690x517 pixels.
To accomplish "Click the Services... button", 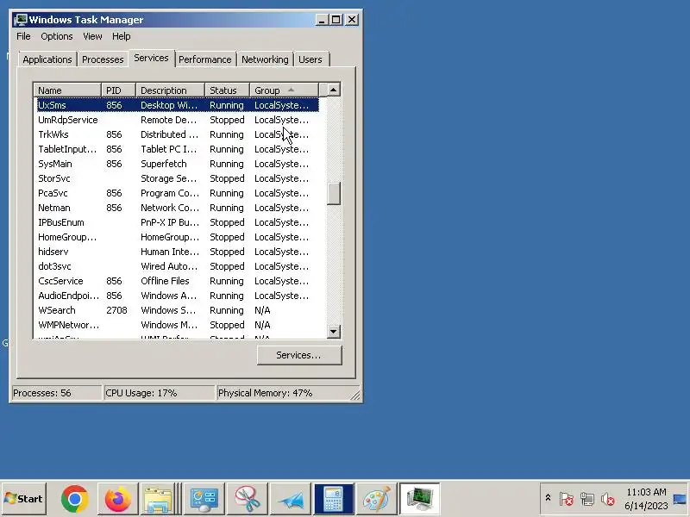I will (x=299, y=355).
